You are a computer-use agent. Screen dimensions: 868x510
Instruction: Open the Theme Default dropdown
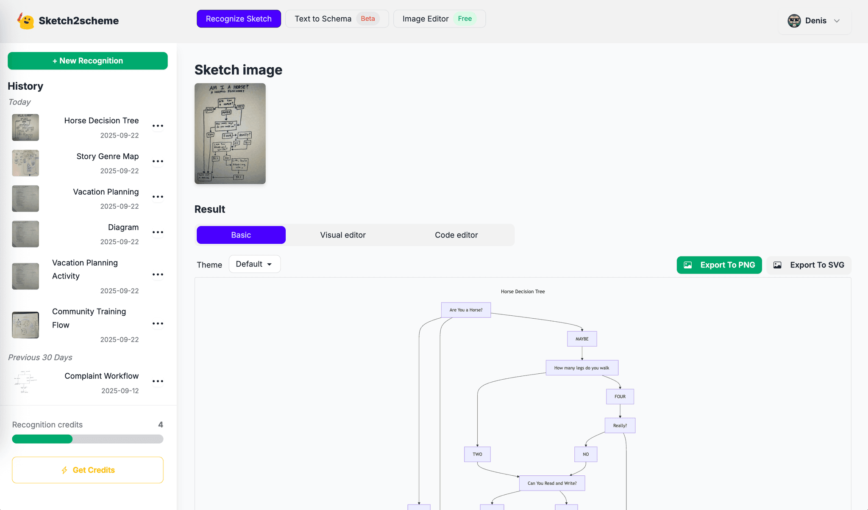[x=254, y=264]
